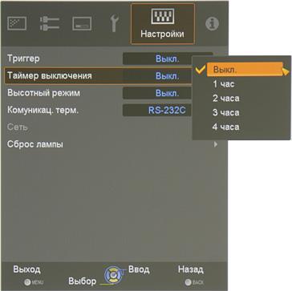292x291 pixels.
Task: Open the display setup screen icon tab
Action: pyautogui.click(x=82, y=23)
